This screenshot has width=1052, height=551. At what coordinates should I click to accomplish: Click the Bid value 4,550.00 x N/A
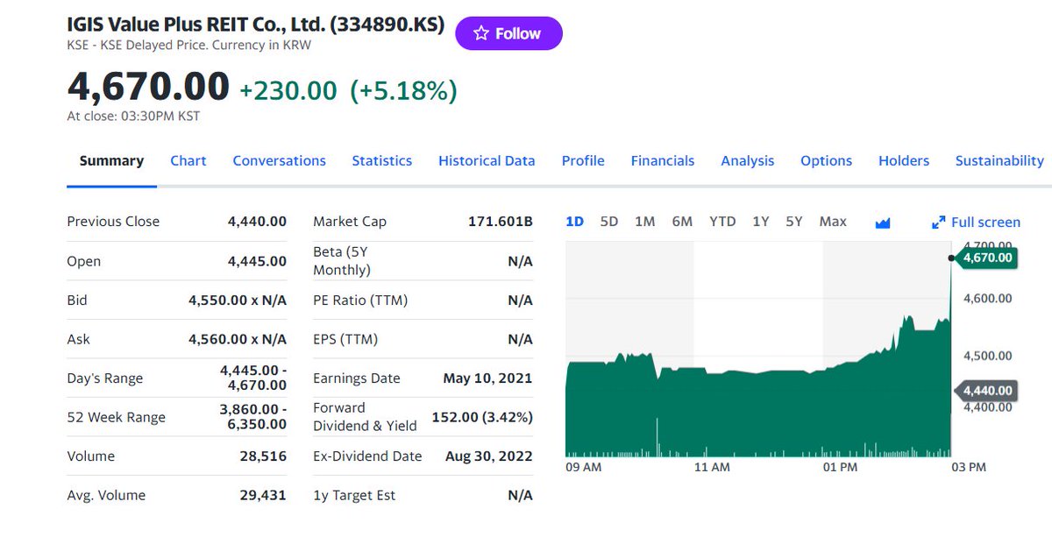click(x=238, y=300)
